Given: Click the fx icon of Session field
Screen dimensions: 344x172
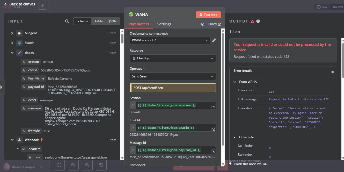Looking at the screenshot, I should click(133, 105).
